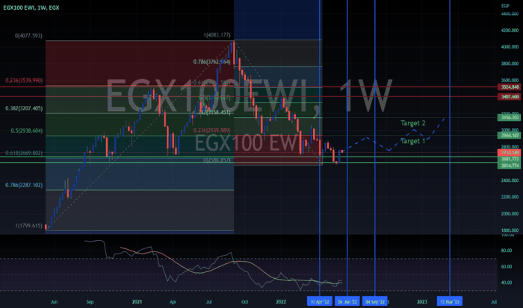The width and height of the screenshot is (523, 308).
Task: Click the green 2614.774 price tag
Action: coord(509,166)
